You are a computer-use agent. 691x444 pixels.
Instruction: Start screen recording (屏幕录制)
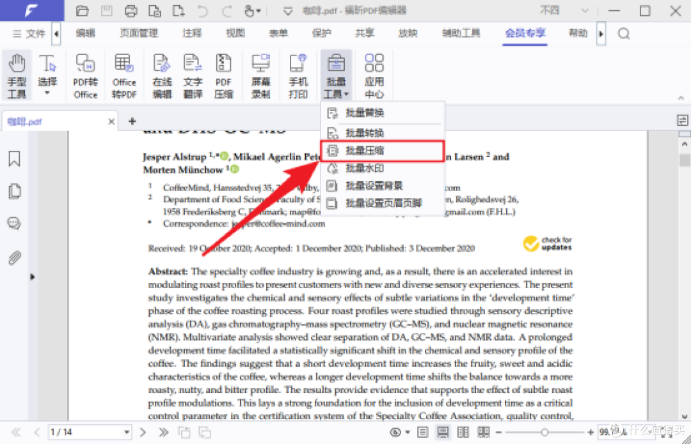[x=260, y=75]
